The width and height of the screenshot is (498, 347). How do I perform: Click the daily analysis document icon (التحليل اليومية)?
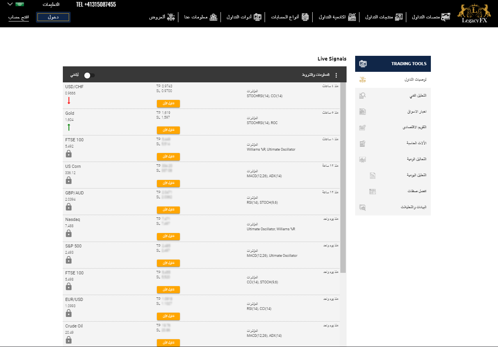coord(373,176)
